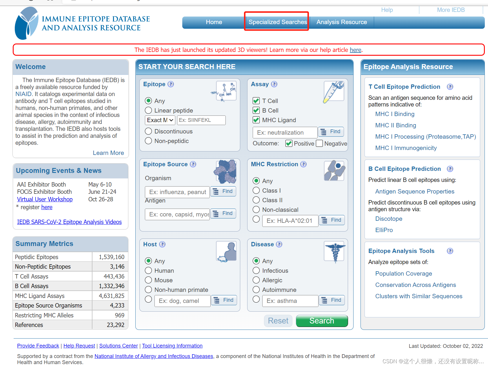This screenshot has height=367, width=488.
Task: Open the Help menu link
Action: 387,10
